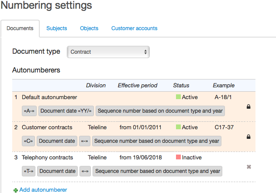Click the period from 01/01/2011
The height and width of the screenshot is (193, 276).
(x=141, y=127)
